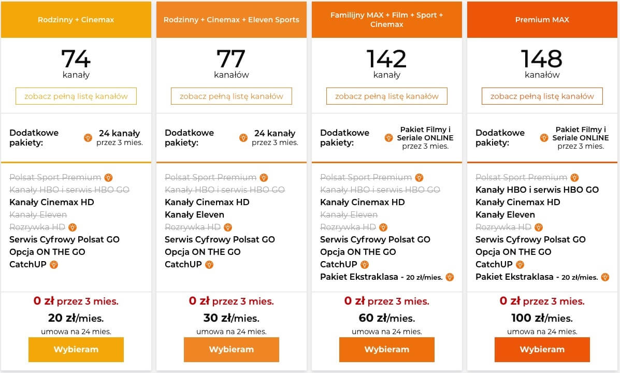This screenshot has width=620, height=373.
Task: Click the Premium MAX plan header
Action: coord(542,20)
